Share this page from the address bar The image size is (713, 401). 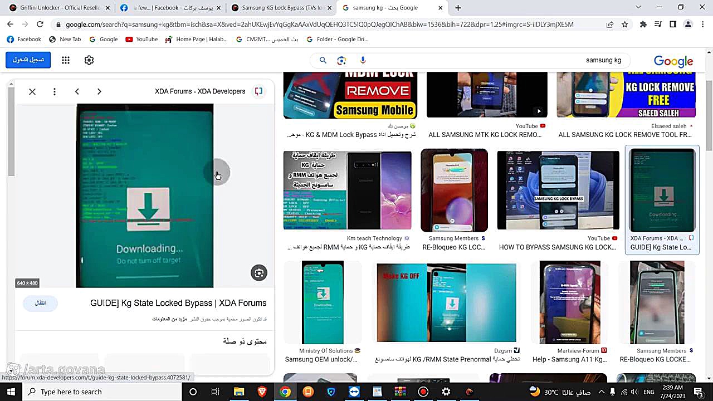click(x=610, y=25)
